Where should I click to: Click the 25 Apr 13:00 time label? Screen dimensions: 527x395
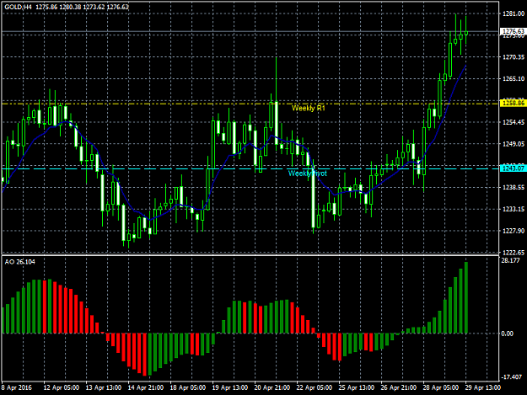[357, 387]
